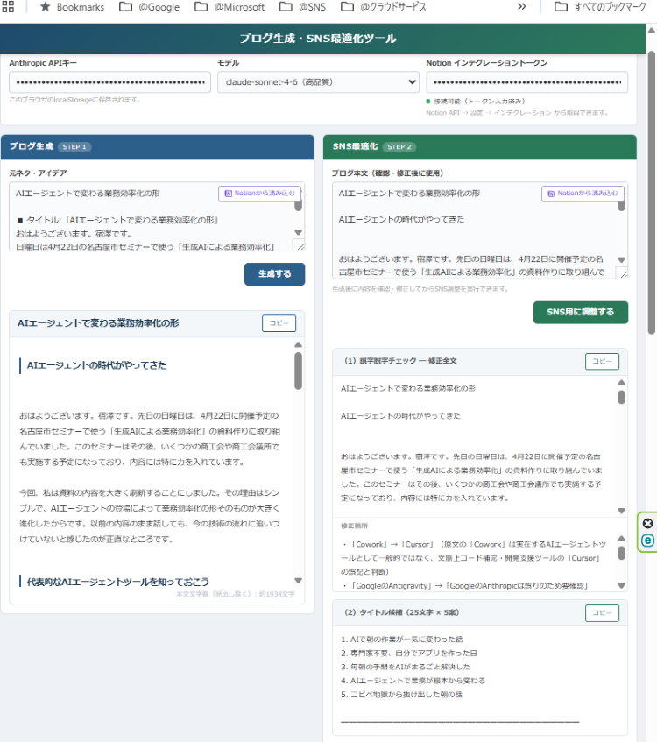The width and height of the screenshot is (657, 742).
Task: Open the browser apps grid icon
Action: click(x=10, y=7)
